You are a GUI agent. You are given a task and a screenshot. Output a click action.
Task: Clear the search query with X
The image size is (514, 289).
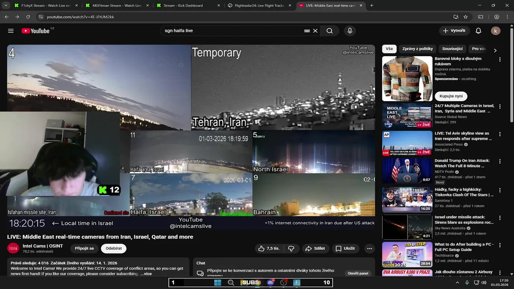(x=315, y=31)
